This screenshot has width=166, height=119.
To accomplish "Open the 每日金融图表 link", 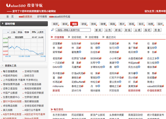I will (x=10, y=71).
